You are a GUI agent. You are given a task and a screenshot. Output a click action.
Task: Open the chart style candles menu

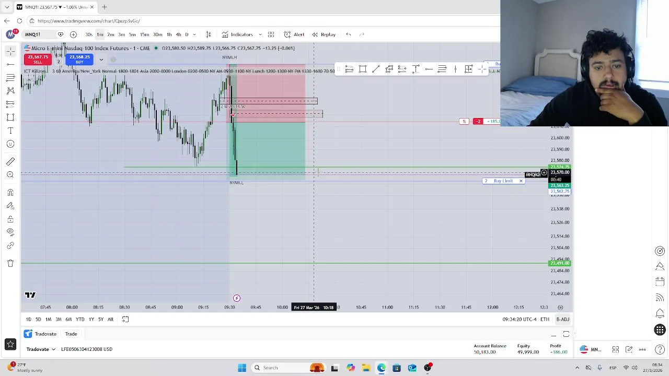[x=208, y=34]
